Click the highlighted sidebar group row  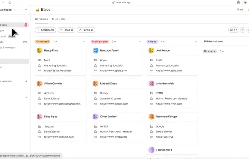14,61
